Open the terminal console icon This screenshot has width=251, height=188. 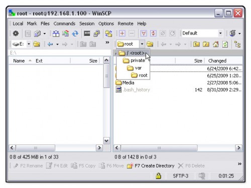click(x=87, y=33)
